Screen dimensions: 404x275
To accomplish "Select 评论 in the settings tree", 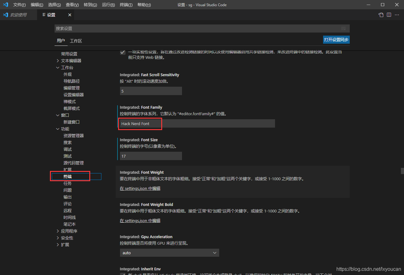I will tap(68, 204).
